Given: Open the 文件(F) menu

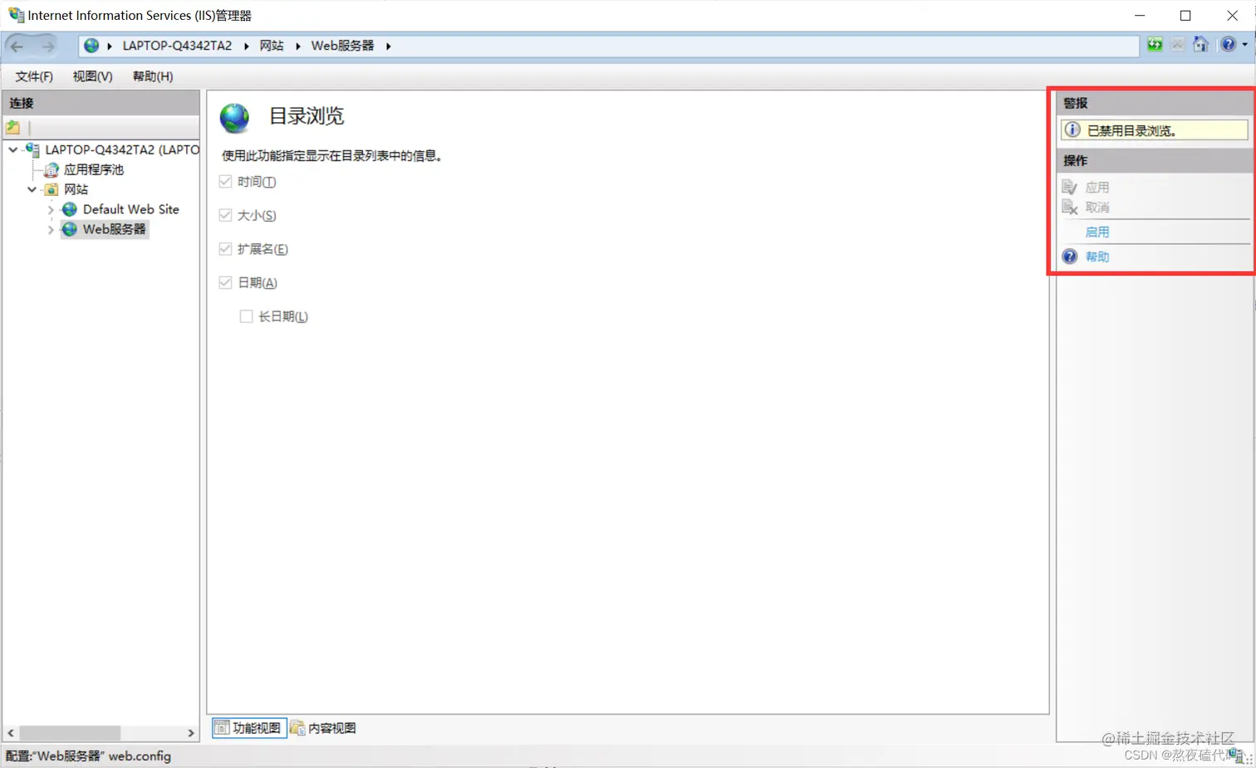Looking at the screenshot, I should point(34,76).
